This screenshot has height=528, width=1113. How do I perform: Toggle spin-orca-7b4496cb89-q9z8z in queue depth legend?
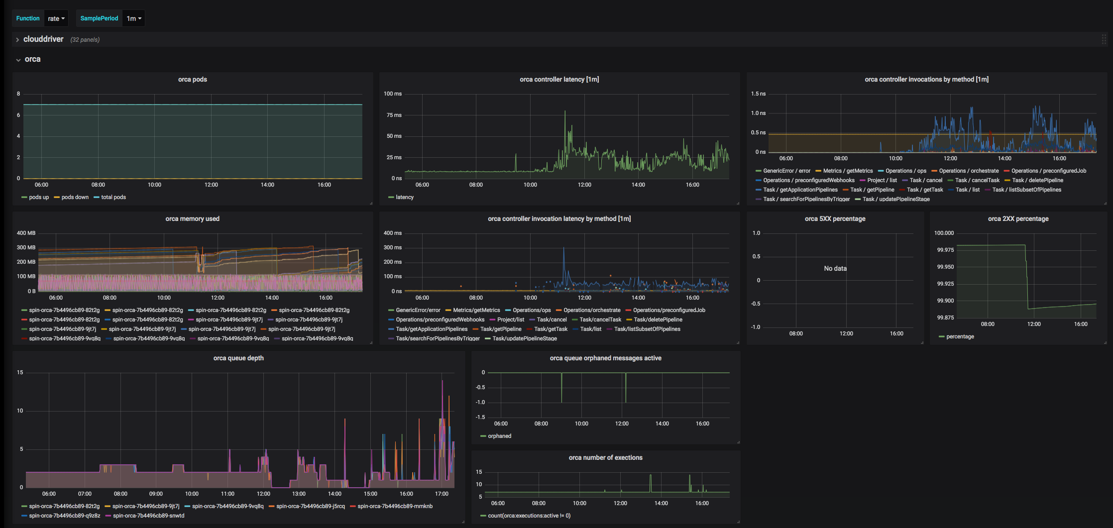65,516
